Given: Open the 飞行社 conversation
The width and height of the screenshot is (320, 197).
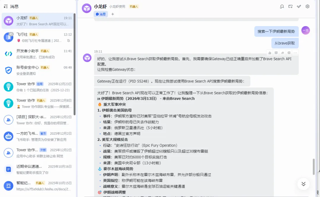Looking at the screenshot, I should 38,37.
